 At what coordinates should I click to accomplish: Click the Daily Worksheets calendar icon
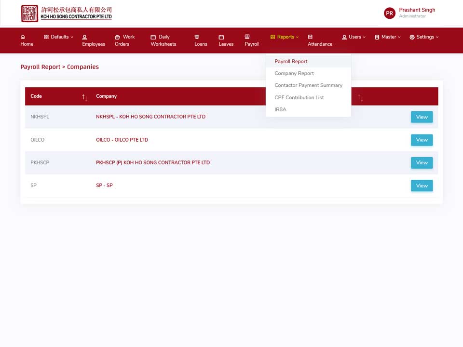click(153, 37)
